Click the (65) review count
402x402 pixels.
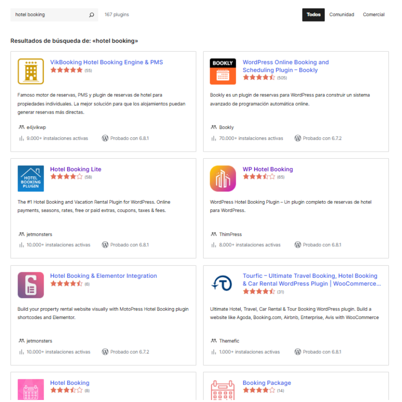pos(281,177)
